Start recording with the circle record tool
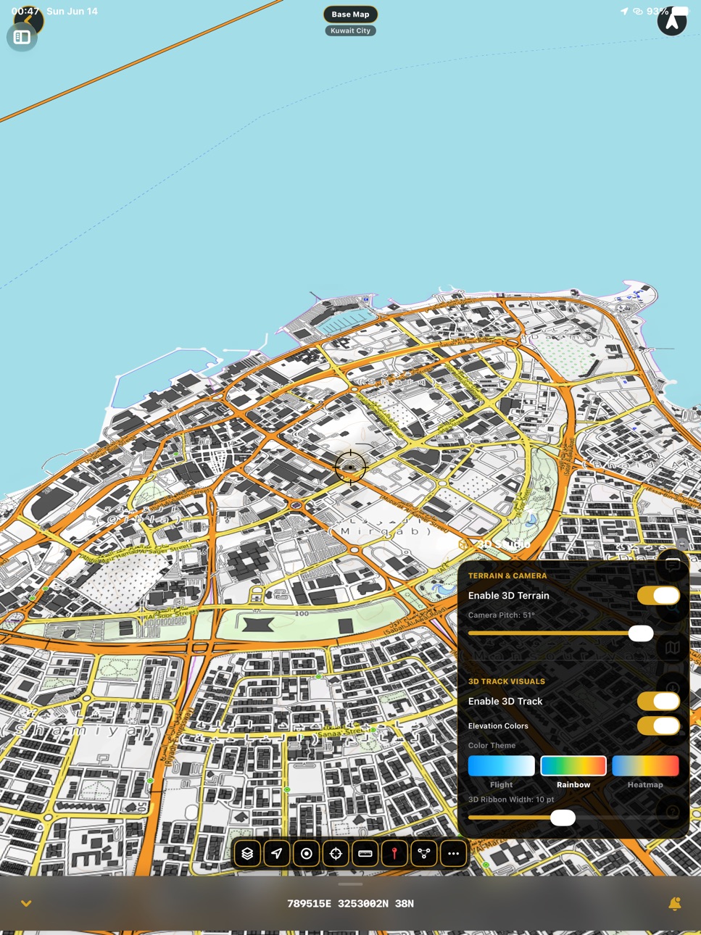This screenshot has width=701, height=935. 307,854
